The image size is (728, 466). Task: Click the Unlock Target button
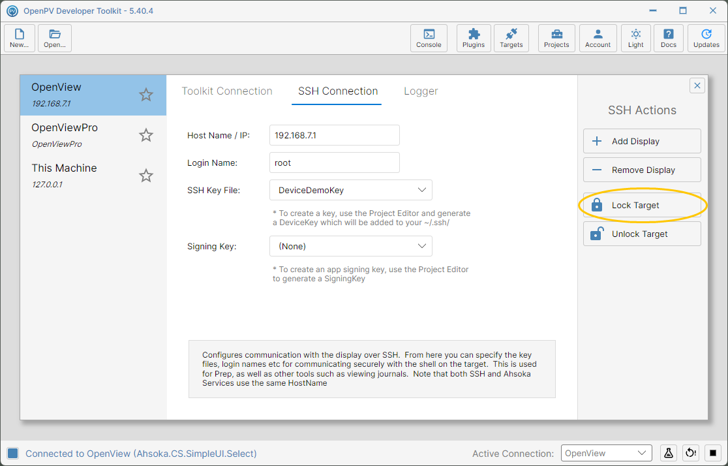[x=642, y=234]
